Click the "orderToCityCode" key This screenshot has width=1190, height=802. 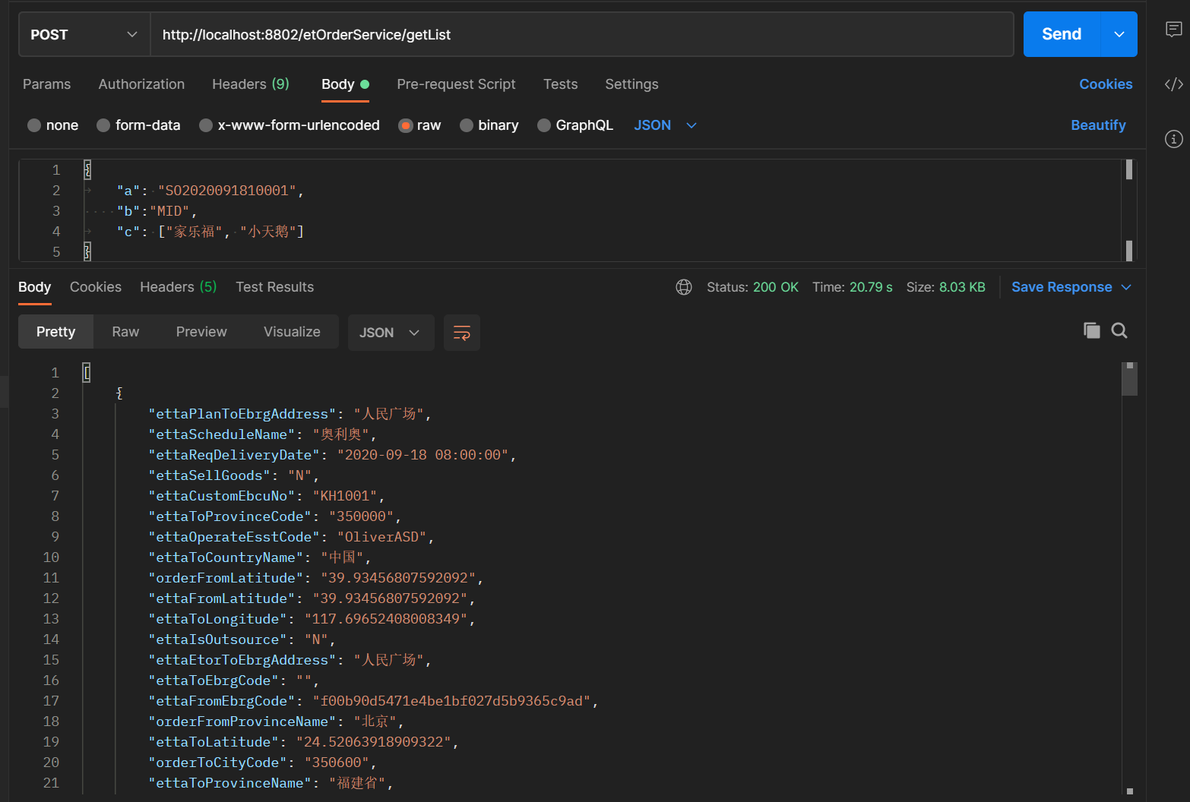click(x=217, y=763)
